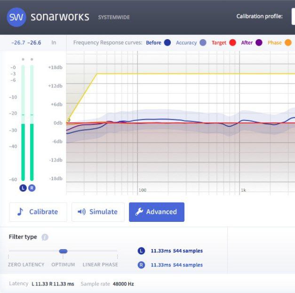Click the input level readout -26.7 -26.6
Image resolution: width=295 pixels, height=293 pixels.
(x=26, y=42)
